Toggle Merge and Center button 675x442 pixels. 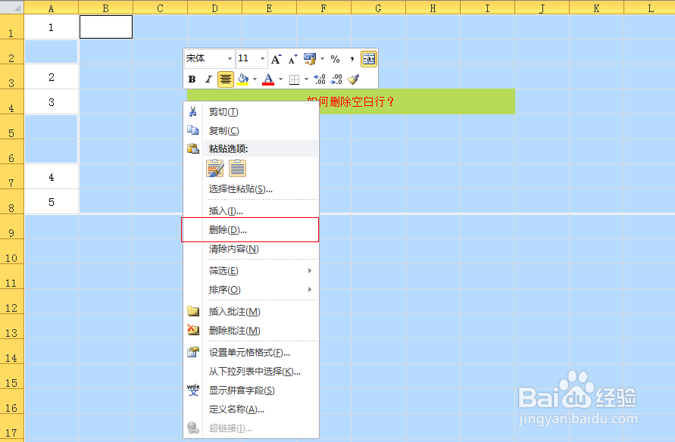click(x=368, y=59)
